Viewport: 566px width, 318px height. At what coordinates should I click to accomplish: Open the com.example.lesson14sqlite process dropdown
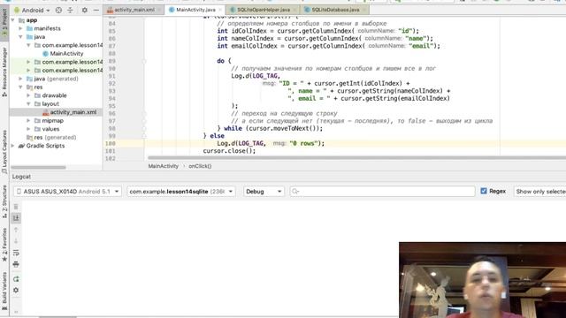click(x=180, y=192)
